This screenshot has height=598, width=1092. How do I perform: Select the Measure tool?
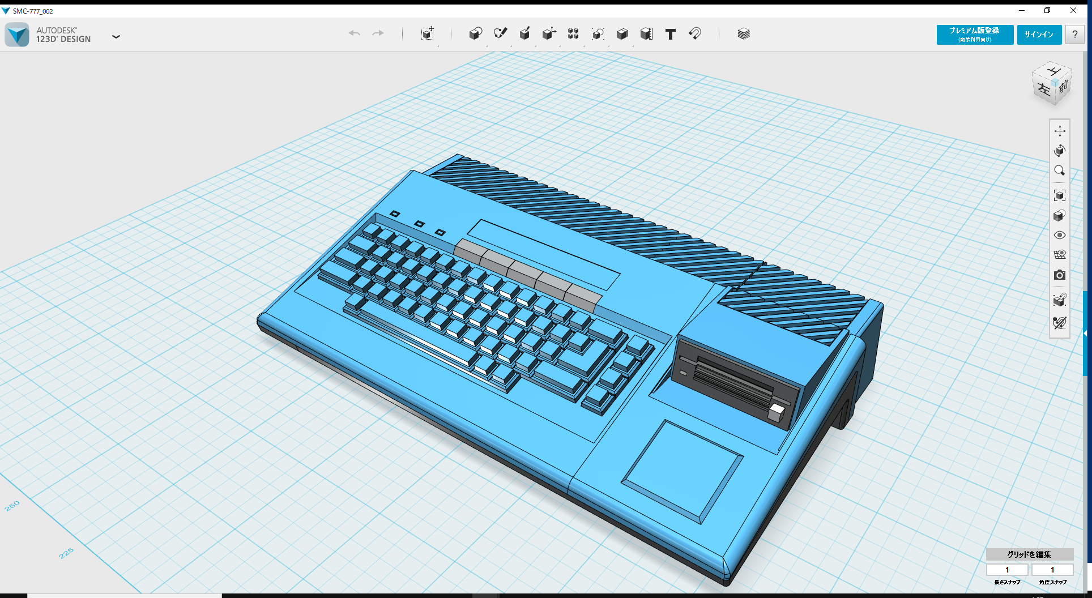(x=646, y=34)
